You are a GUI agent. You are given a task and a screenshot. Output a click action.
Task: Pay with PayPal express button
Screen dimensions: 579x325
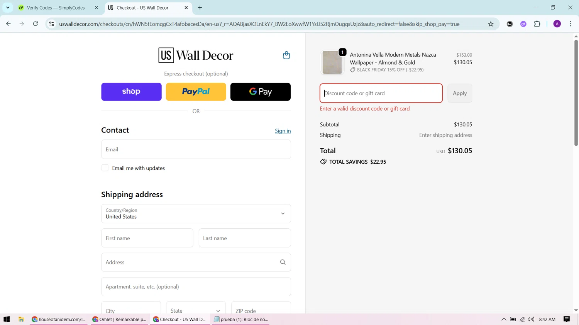pos(196,92)
